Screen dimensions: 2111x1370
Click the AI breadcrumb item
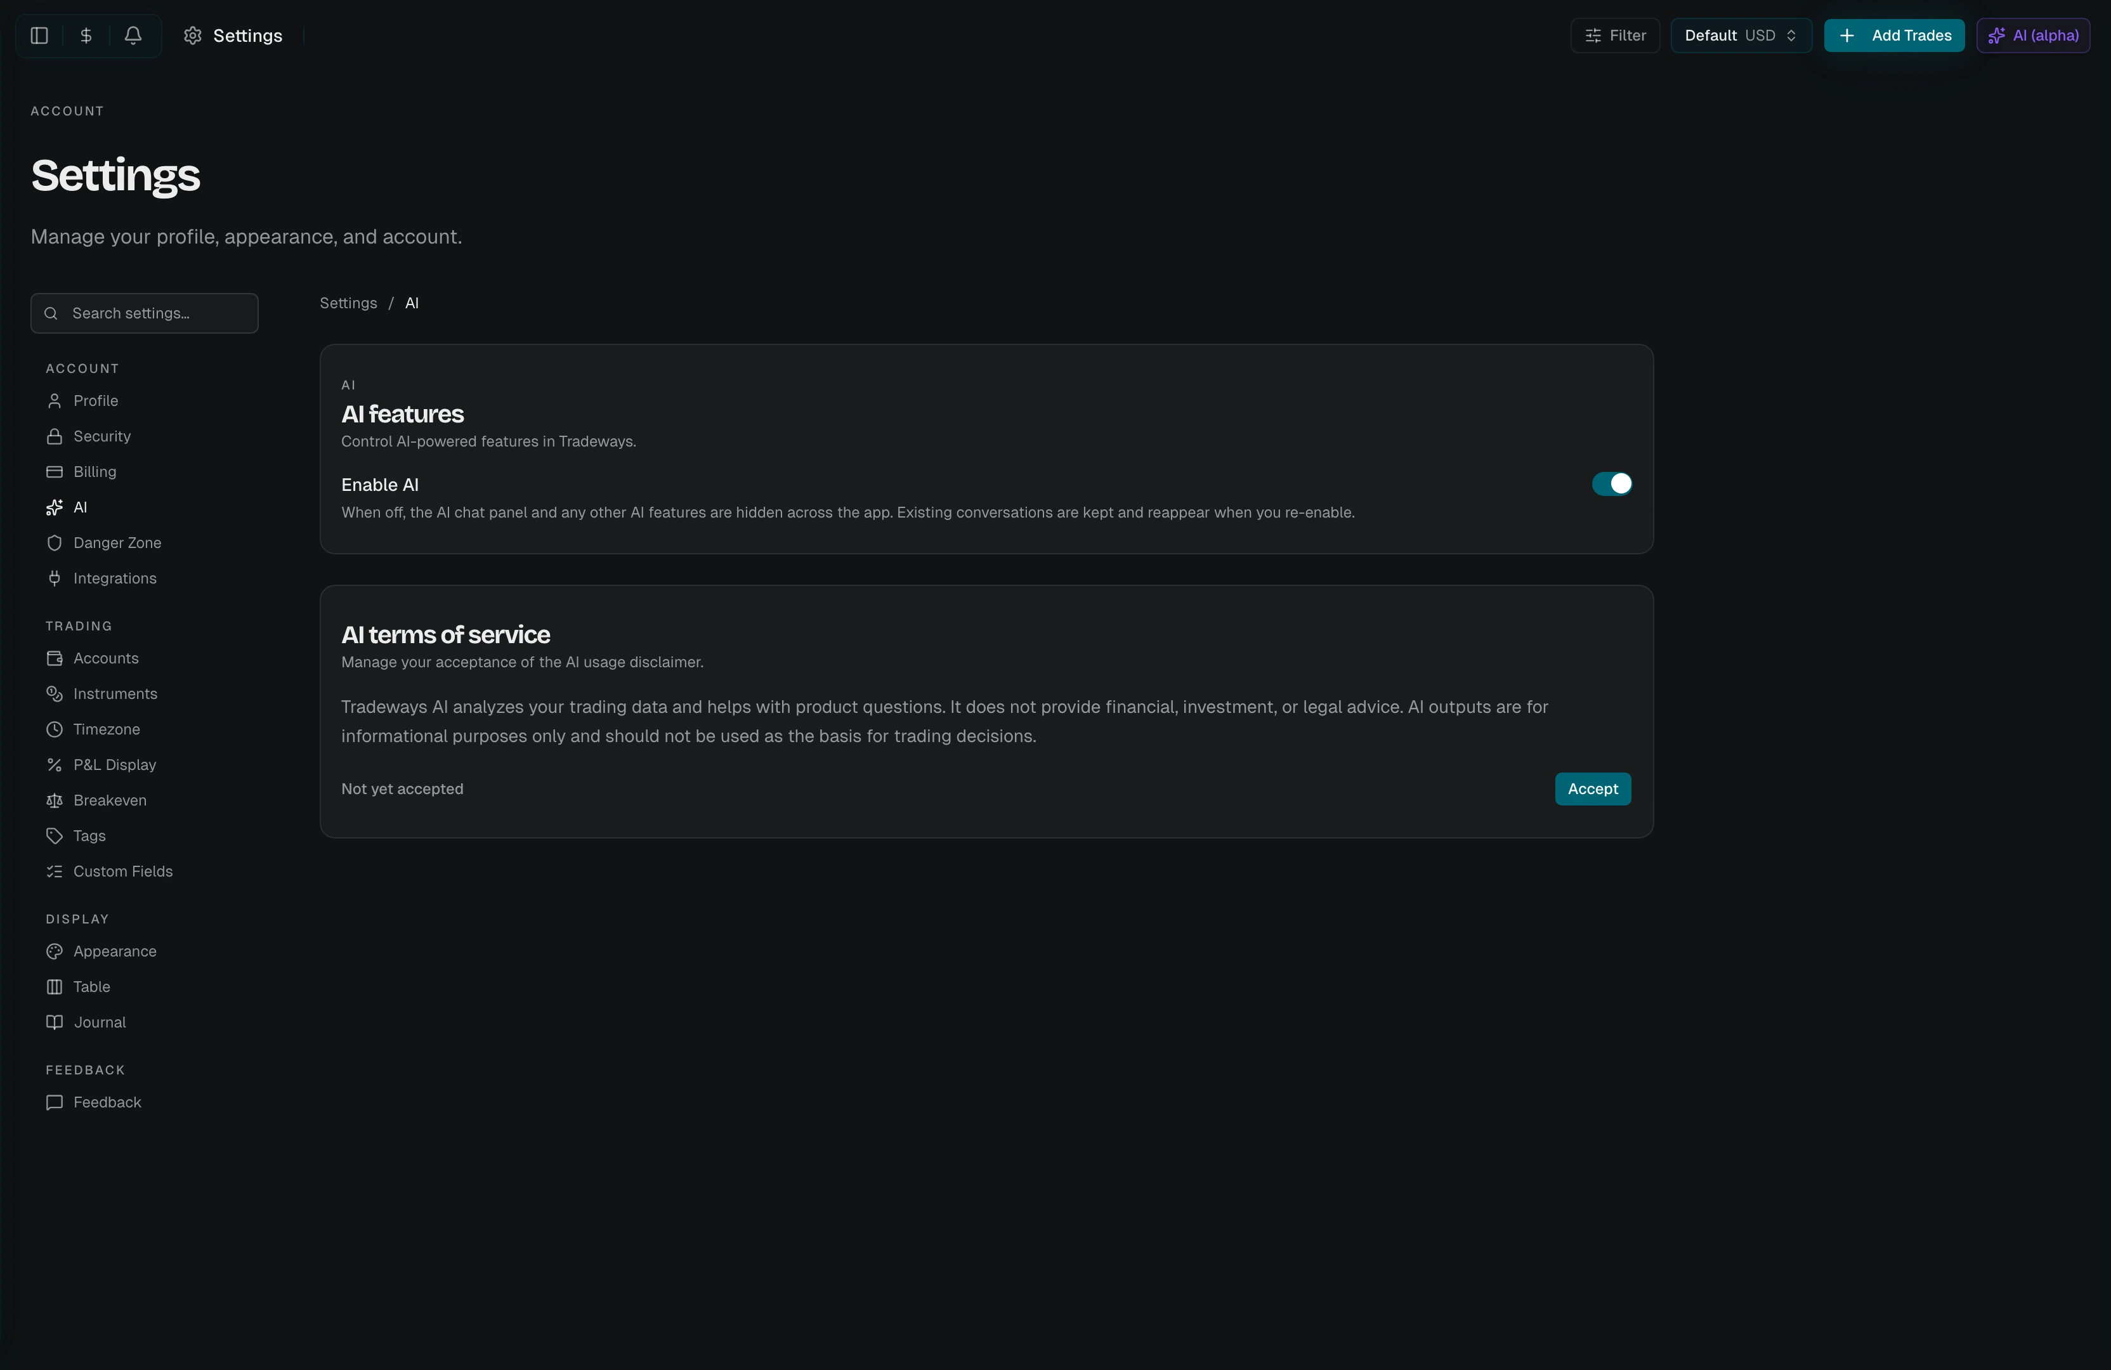click(412, 303)
